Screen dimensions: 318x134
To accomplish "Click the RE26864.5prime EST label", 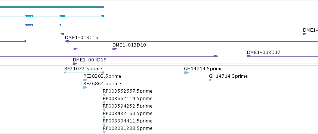I will tap(102, 84).
